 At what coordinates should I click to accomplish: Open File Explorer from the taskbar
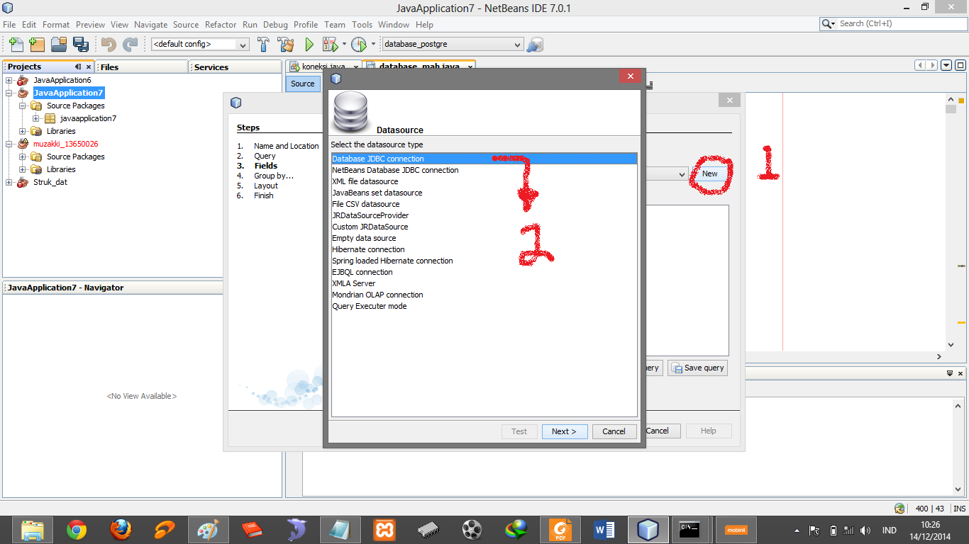(33, 530)
